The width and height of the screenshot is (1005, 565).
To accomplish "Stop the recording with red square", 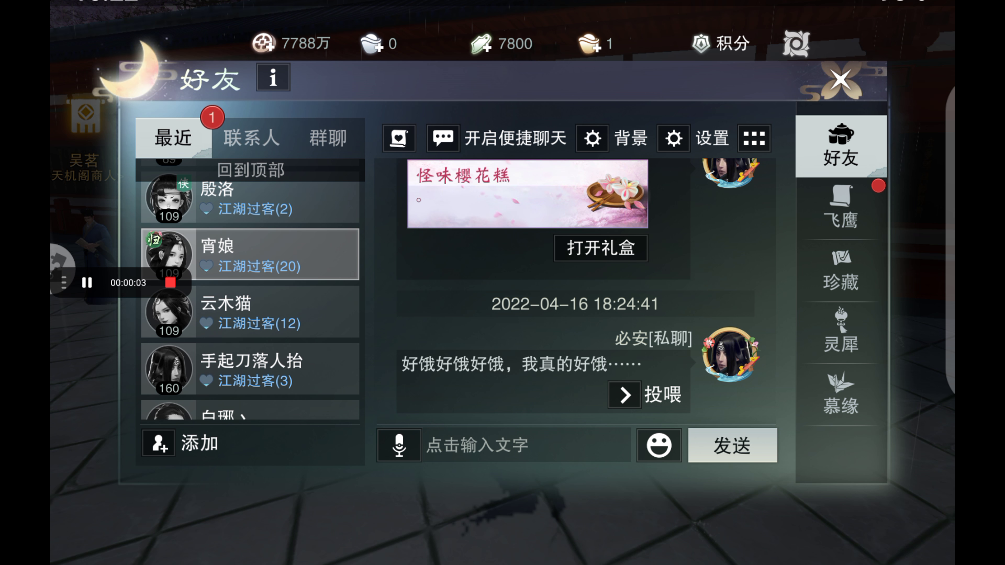I will coord(170,282).
